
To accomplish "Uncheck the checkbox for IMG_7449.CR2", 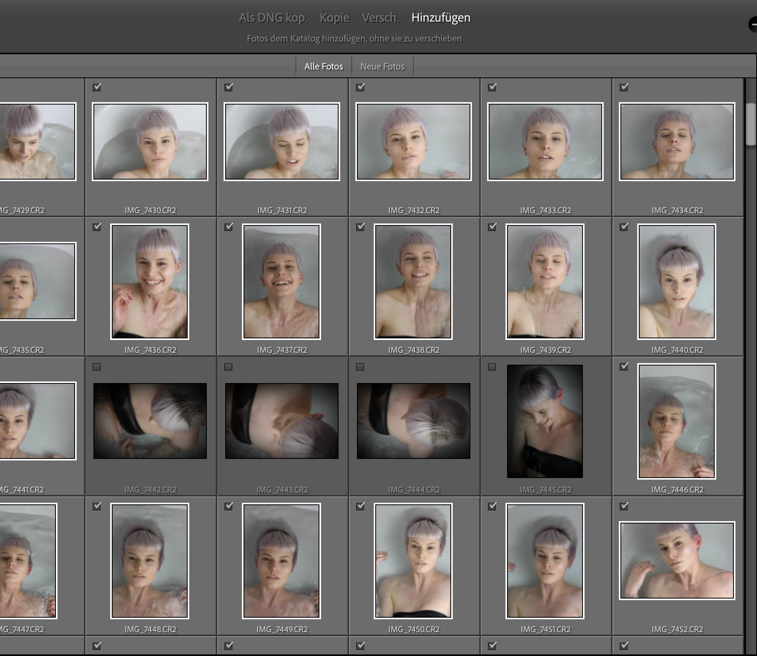I will [x=229, y=506].
